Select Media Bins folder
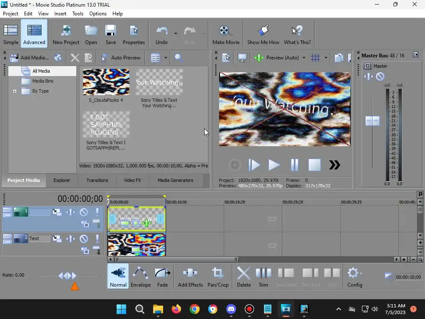The width and height of the screenshot is (425, 319). click(x=42, y=81)
